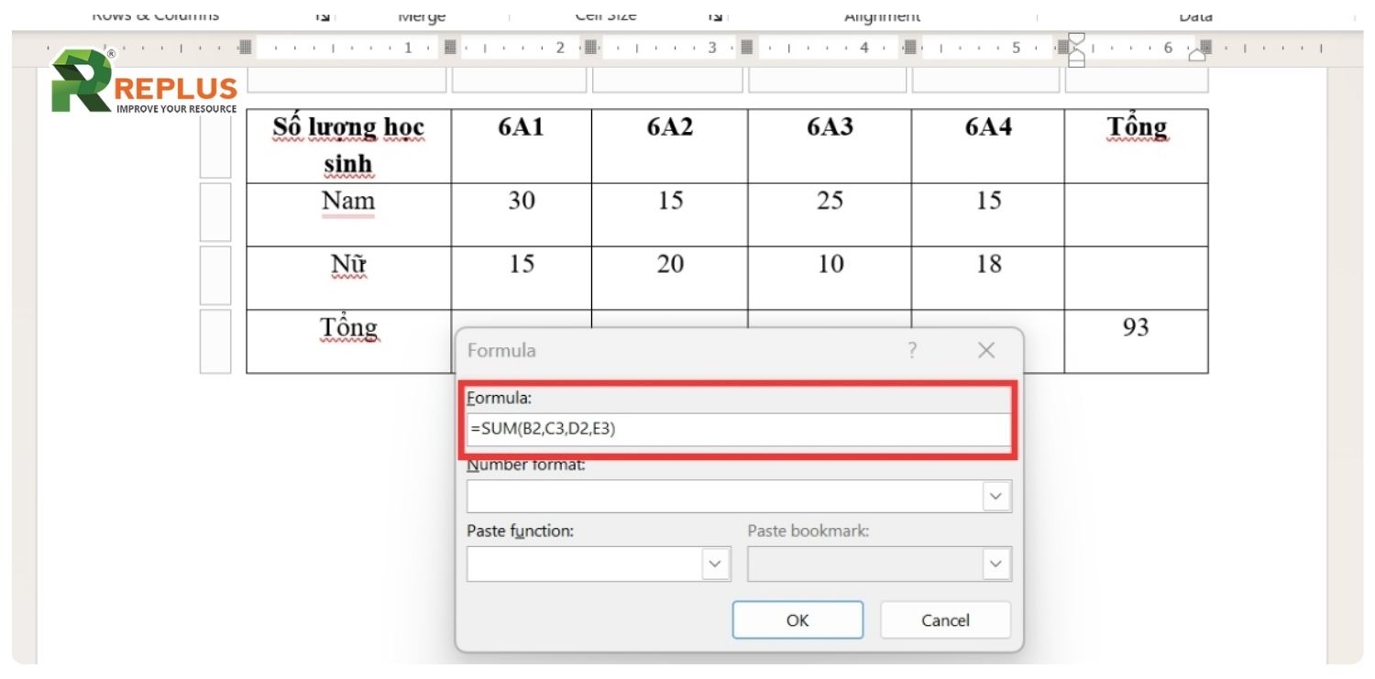
Task: Click the empty Tổng cell in Nam row
Action: point(1136,214)
